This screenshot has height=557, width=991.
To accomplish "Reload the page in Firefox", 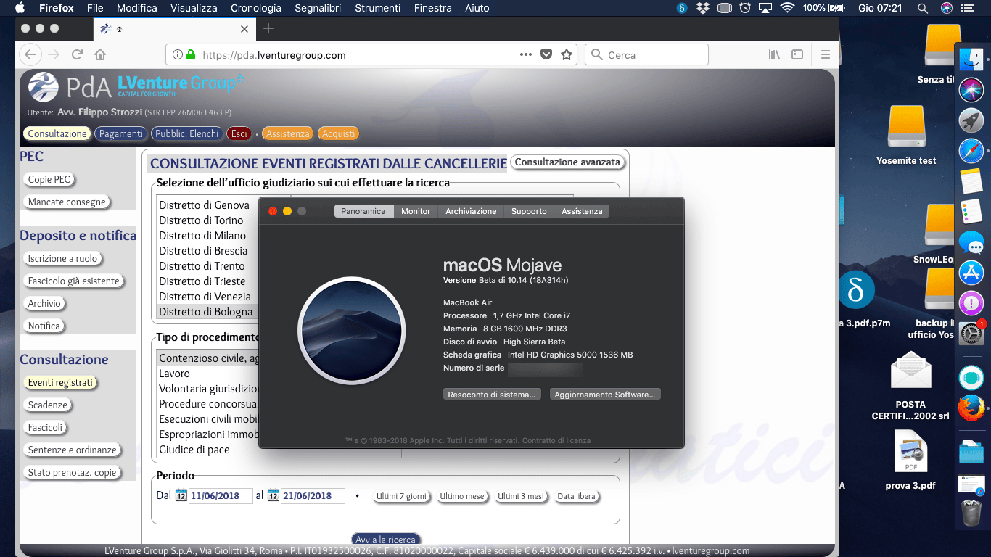I will coord(77,54).
